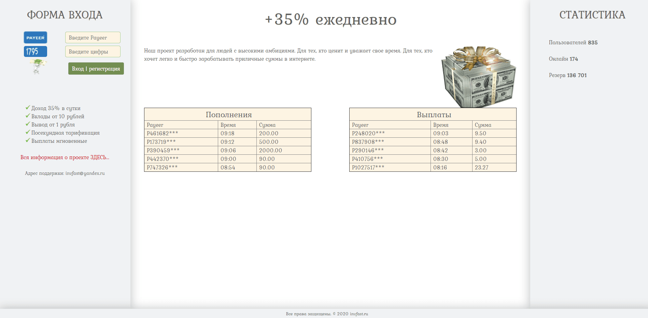648x318 pixels.
Task: Click the support email invfast@yandex.ru
Action: coord(85,173)
